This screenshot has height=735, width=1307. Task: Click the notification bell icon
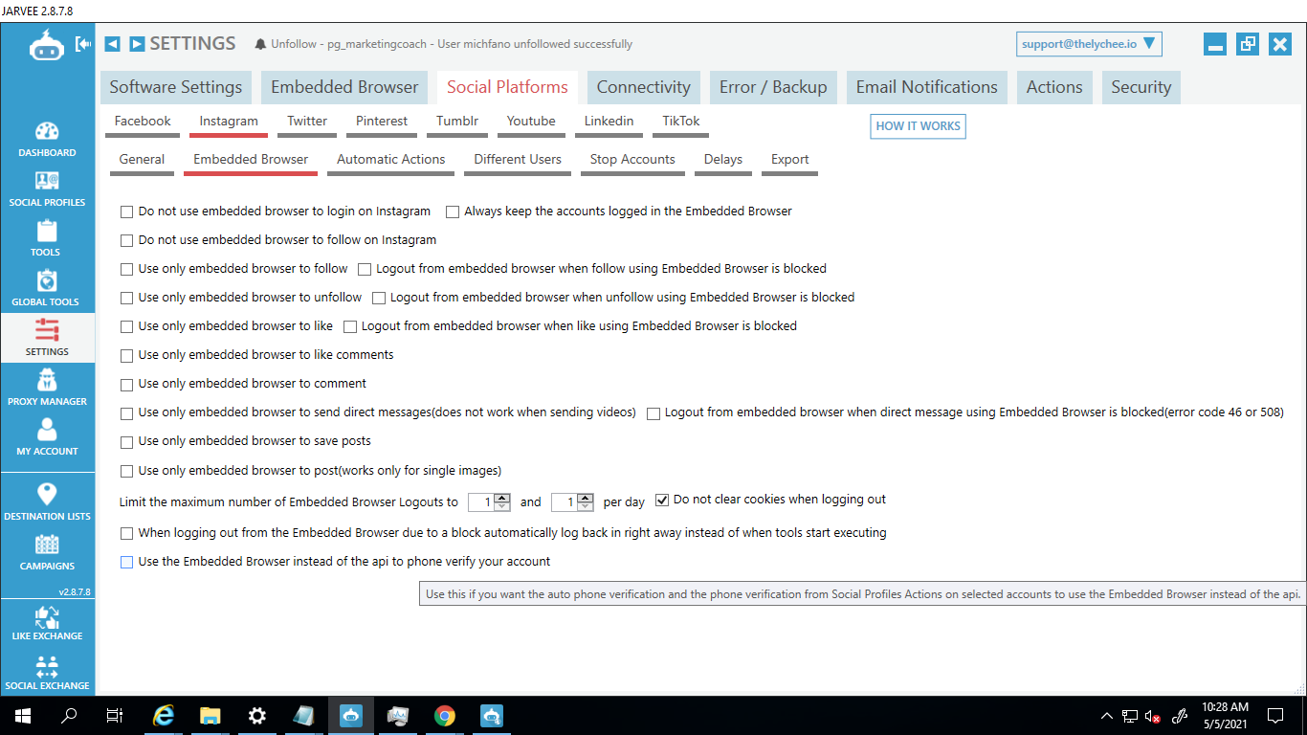pos(260,44)
